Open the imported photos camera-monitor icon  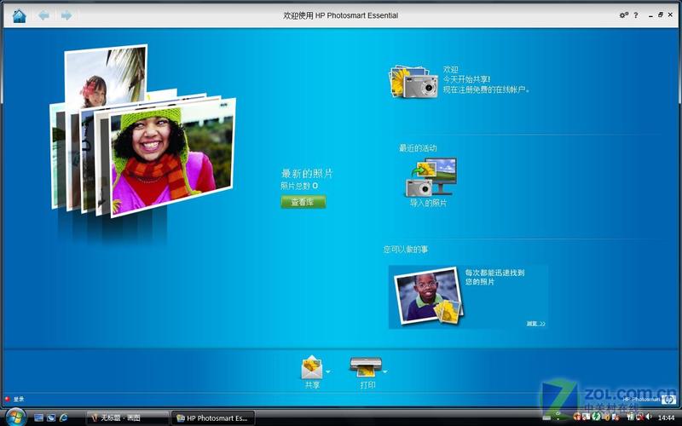431,177
